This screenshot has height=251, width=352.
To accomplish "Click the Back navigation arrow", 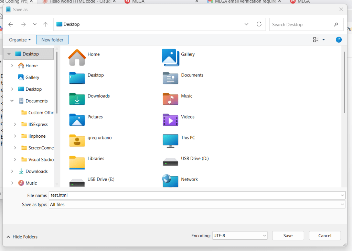I will tap(11, 24).
